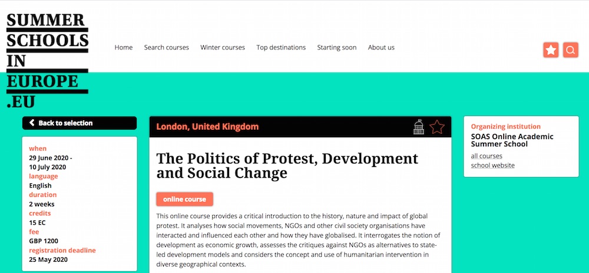Visit the school website link
Viewport: 589px width, 273px height.
[x=492, y=166]
